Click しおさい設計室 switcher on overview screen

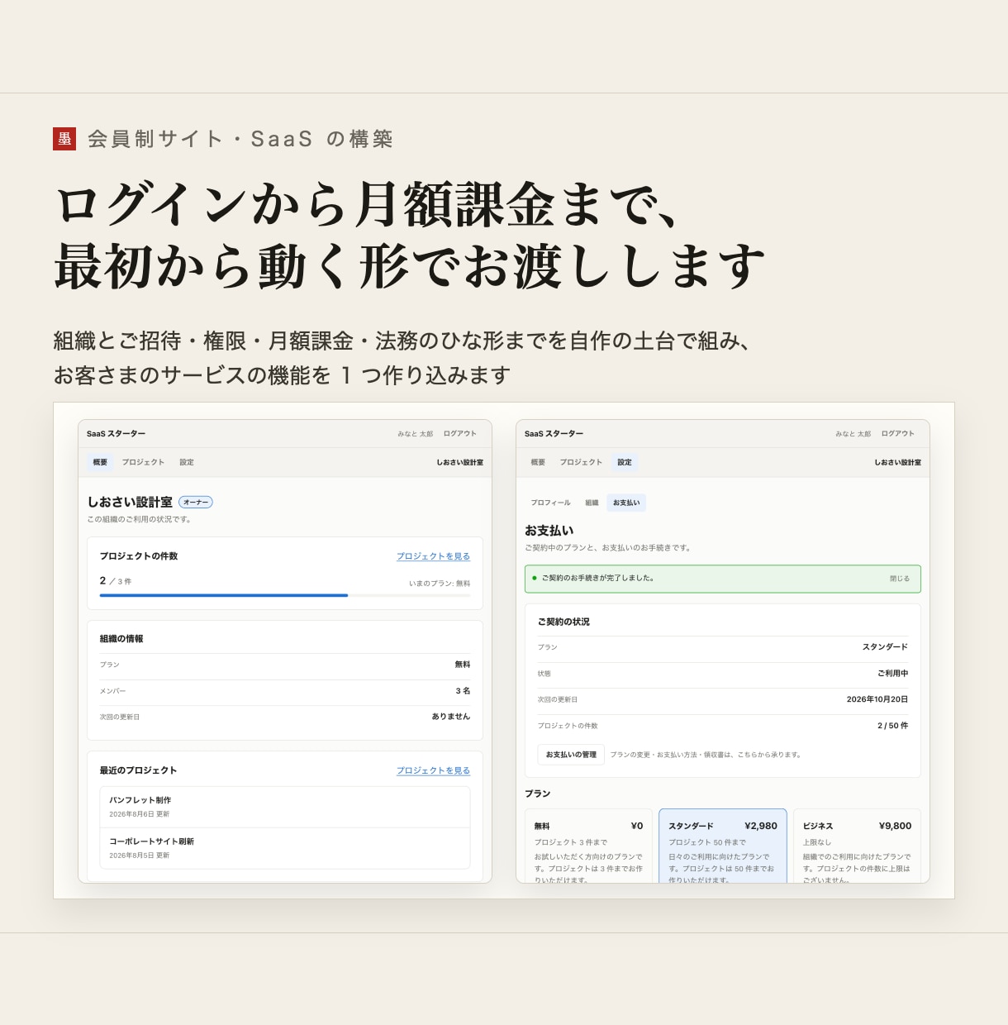[x=459, y=462]
